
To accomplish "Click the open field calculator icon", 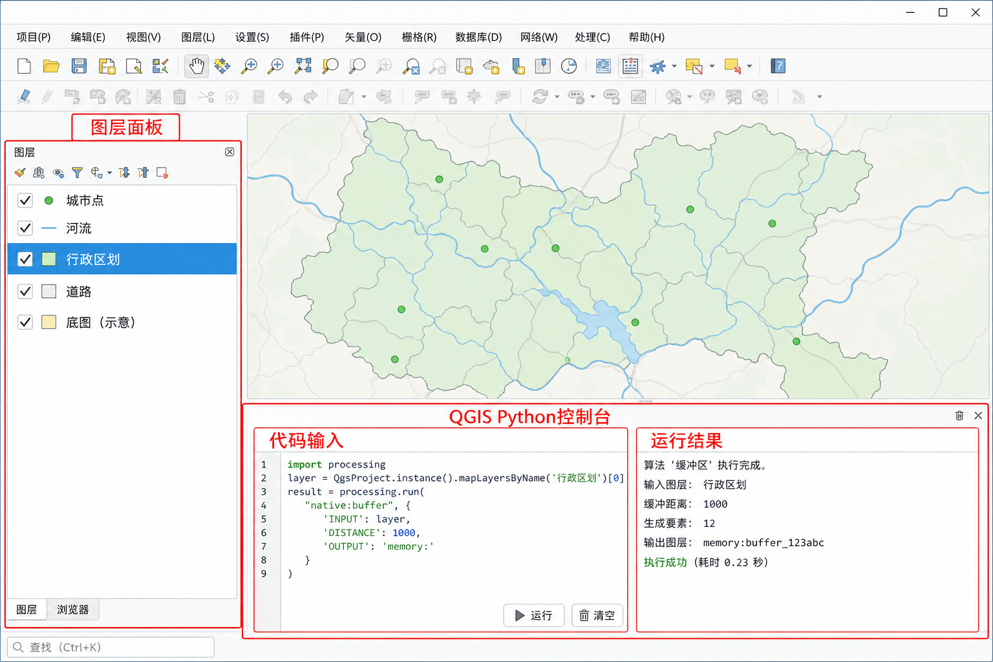I will pyautogui.click(x=603, y=65).
